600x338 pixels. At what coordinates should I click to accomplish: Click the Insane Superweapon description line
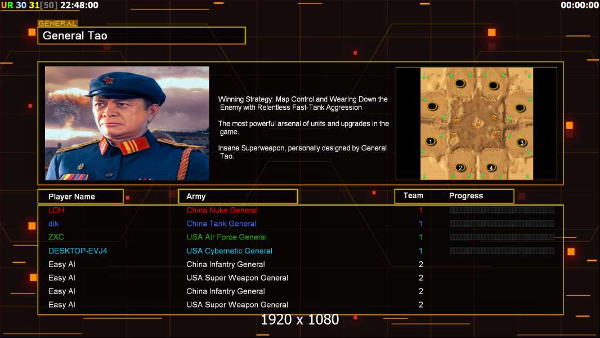(302, 152)
